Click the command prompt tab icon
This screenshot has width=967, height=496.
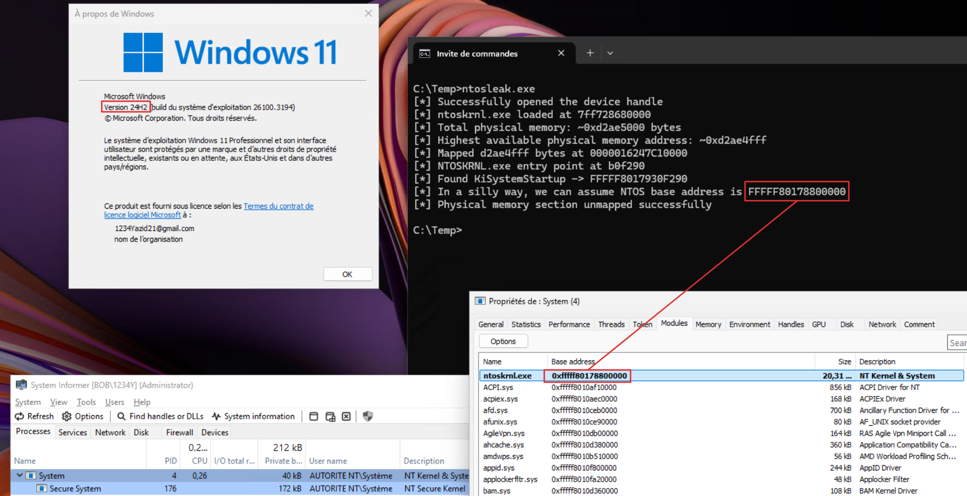424,53
